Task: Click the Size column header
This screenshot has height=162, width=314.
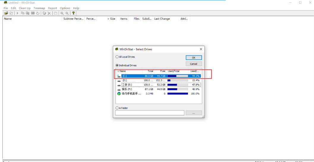Action: [x=107, y=19]
